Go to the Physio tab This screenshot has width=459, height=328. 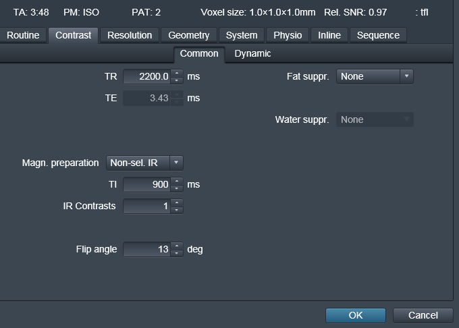pos(288,35)
